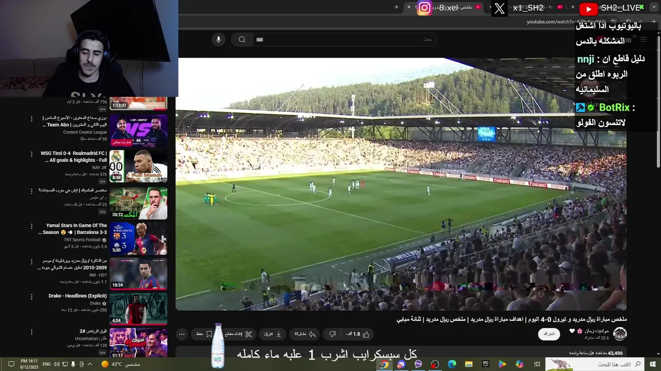This screenshot has width=661, height=371.
Task: Open the taskbar clock and date
Action: coord(29,364)
